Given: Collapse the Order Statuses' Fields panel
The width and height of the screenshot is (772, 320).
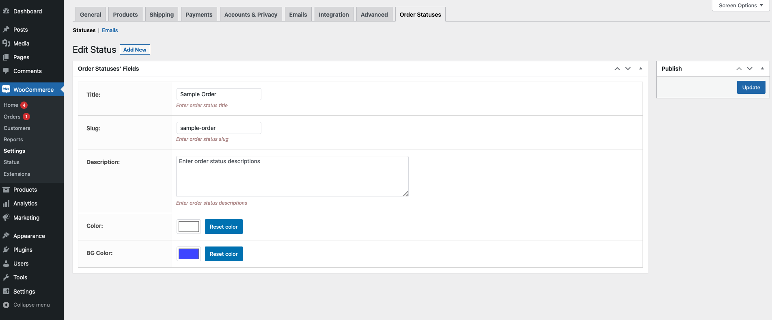Looking at the screenshot, I should point(640,69).
